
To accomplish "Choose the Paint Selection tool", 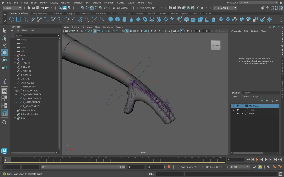I will pyautogui.click(x=4, y=45).
